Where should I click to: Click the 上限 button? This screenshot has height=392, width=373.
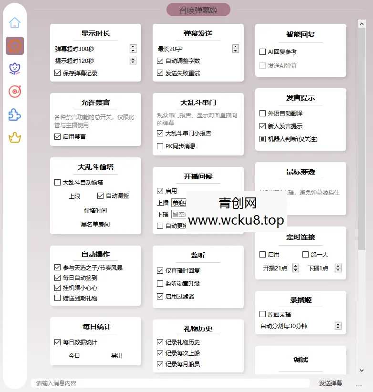tap(74, 196)
